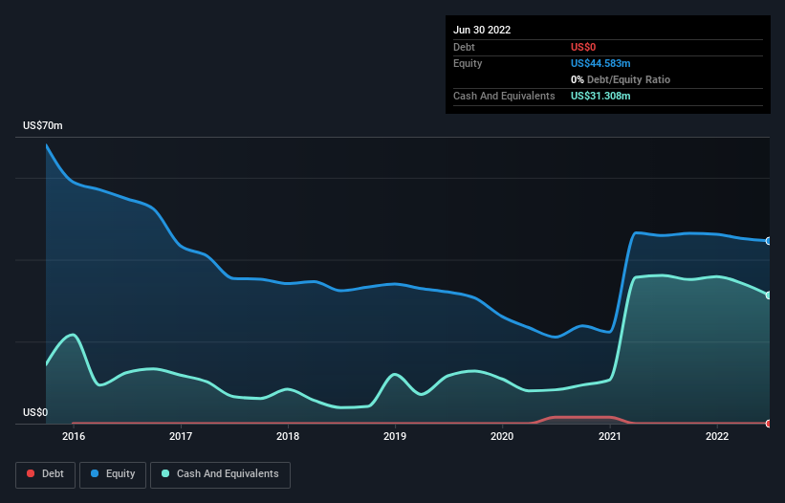Toggle the Equity series legend button
Image resolution: width=785 pixels, height=503 pixels.
click(x=113, y=474)
